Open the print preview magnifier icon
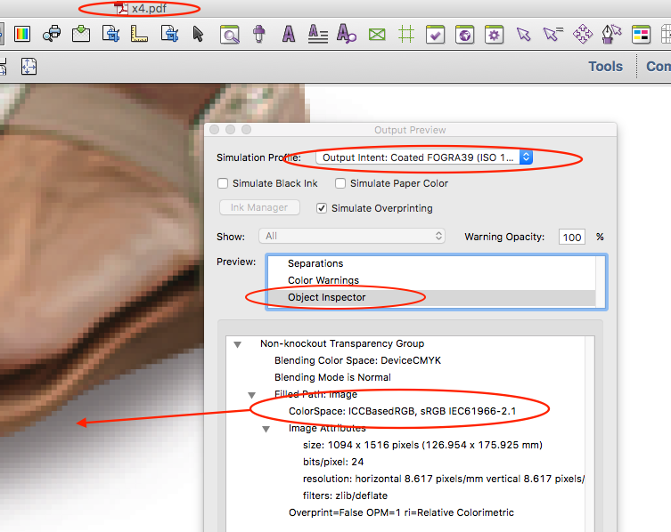 [52, 34]
